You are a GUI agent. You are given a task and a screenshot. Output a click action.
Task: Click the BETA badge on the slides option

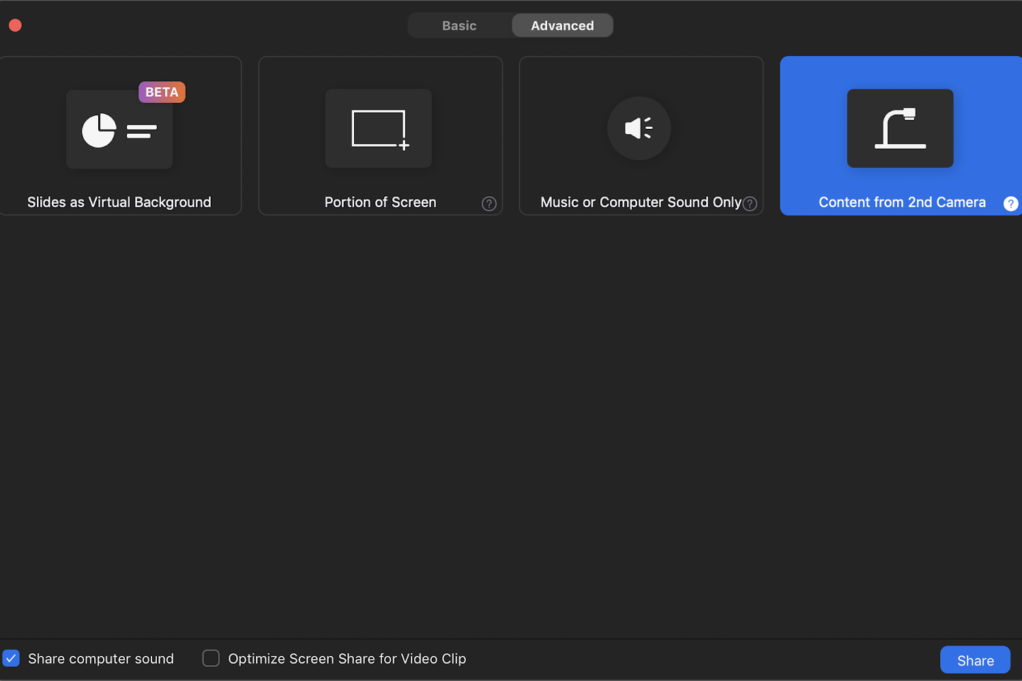162,92
